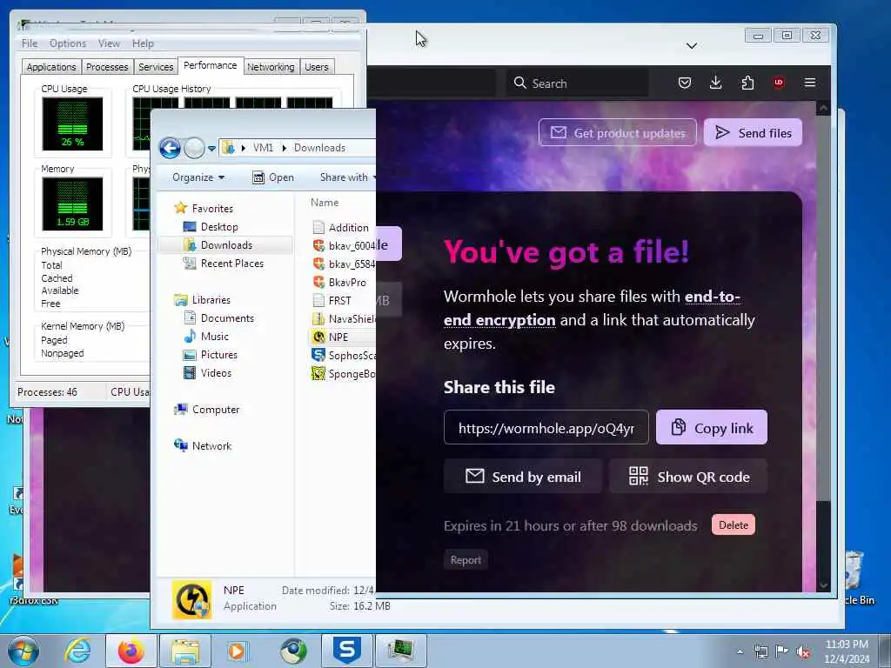The image size is (891, 668).
Task: Open the Organize dropdown in Explorer
Action: (x=198, y=177)
